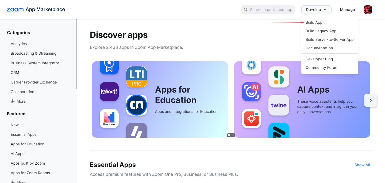Select Analytics category in sidebar

(x=19, y=44)
